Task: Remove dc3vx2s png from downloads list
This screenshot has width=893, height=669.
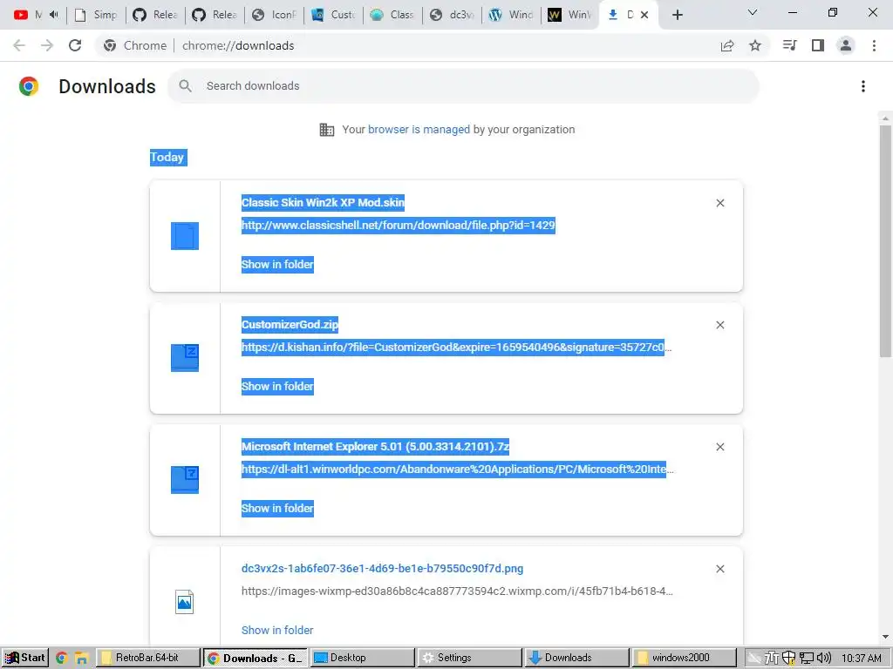Action: tap(719, 569)
